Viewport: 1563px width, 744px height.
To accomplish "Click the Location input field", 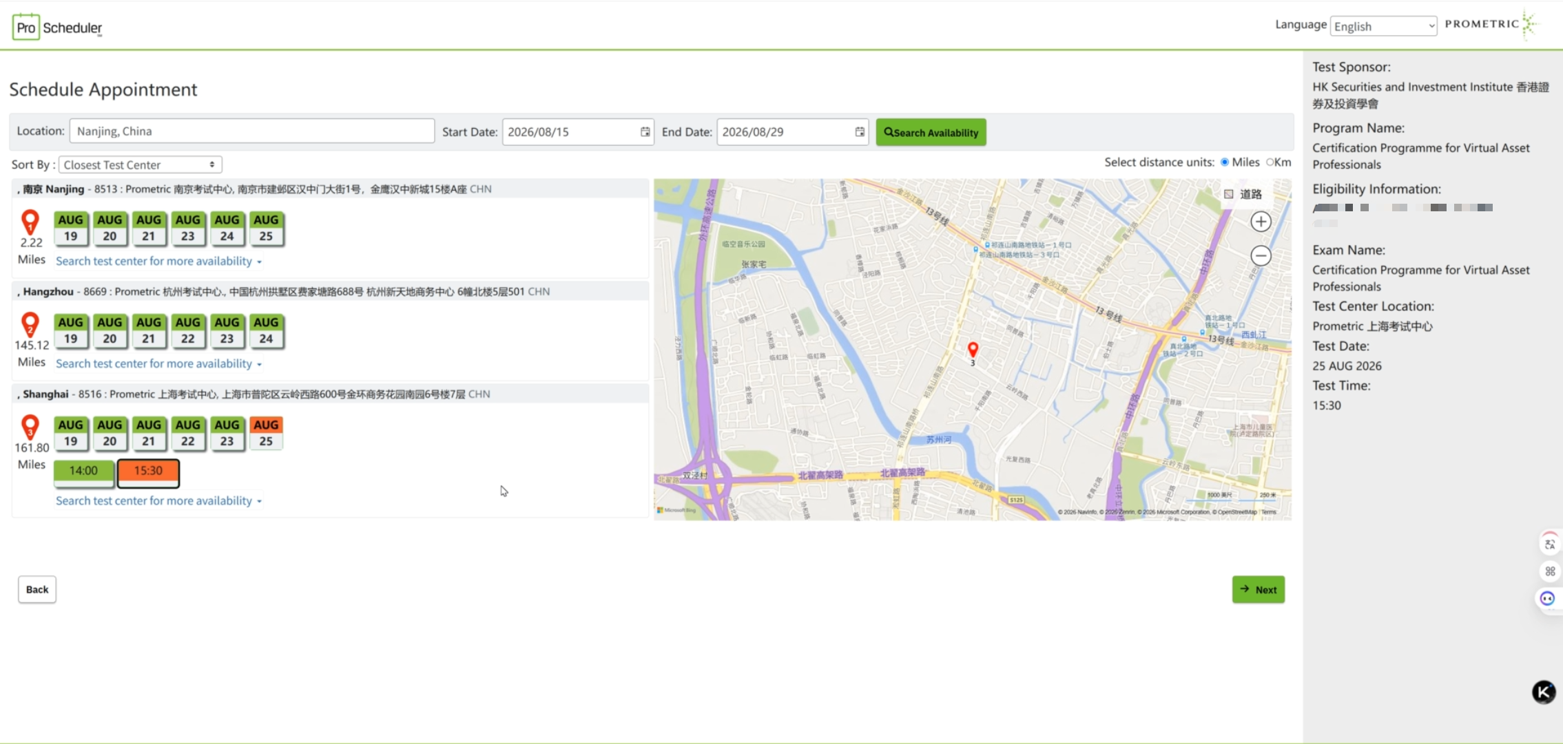I will (252, 131).
